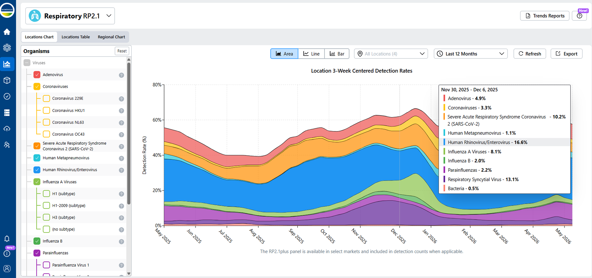Toggle the Parainfluenzas checkbox

pos(37,253)
